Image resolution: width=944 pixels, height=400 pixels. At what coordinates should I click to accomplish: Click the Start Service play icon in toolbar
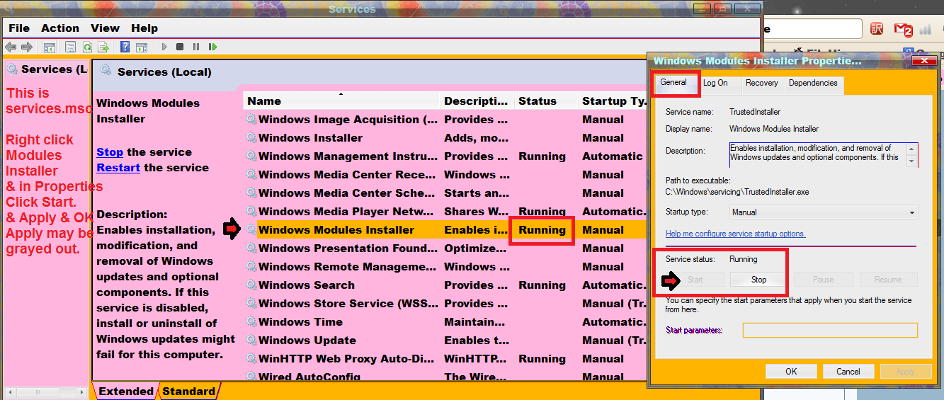(164, 47)
